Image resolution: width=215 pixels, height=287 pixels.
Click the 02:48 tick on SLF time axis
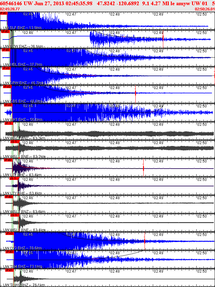click(115, 14)
